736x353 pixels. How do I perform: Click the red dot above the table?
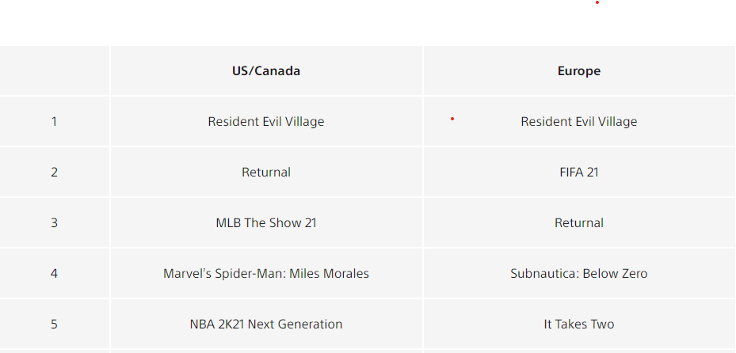point(597,2)
